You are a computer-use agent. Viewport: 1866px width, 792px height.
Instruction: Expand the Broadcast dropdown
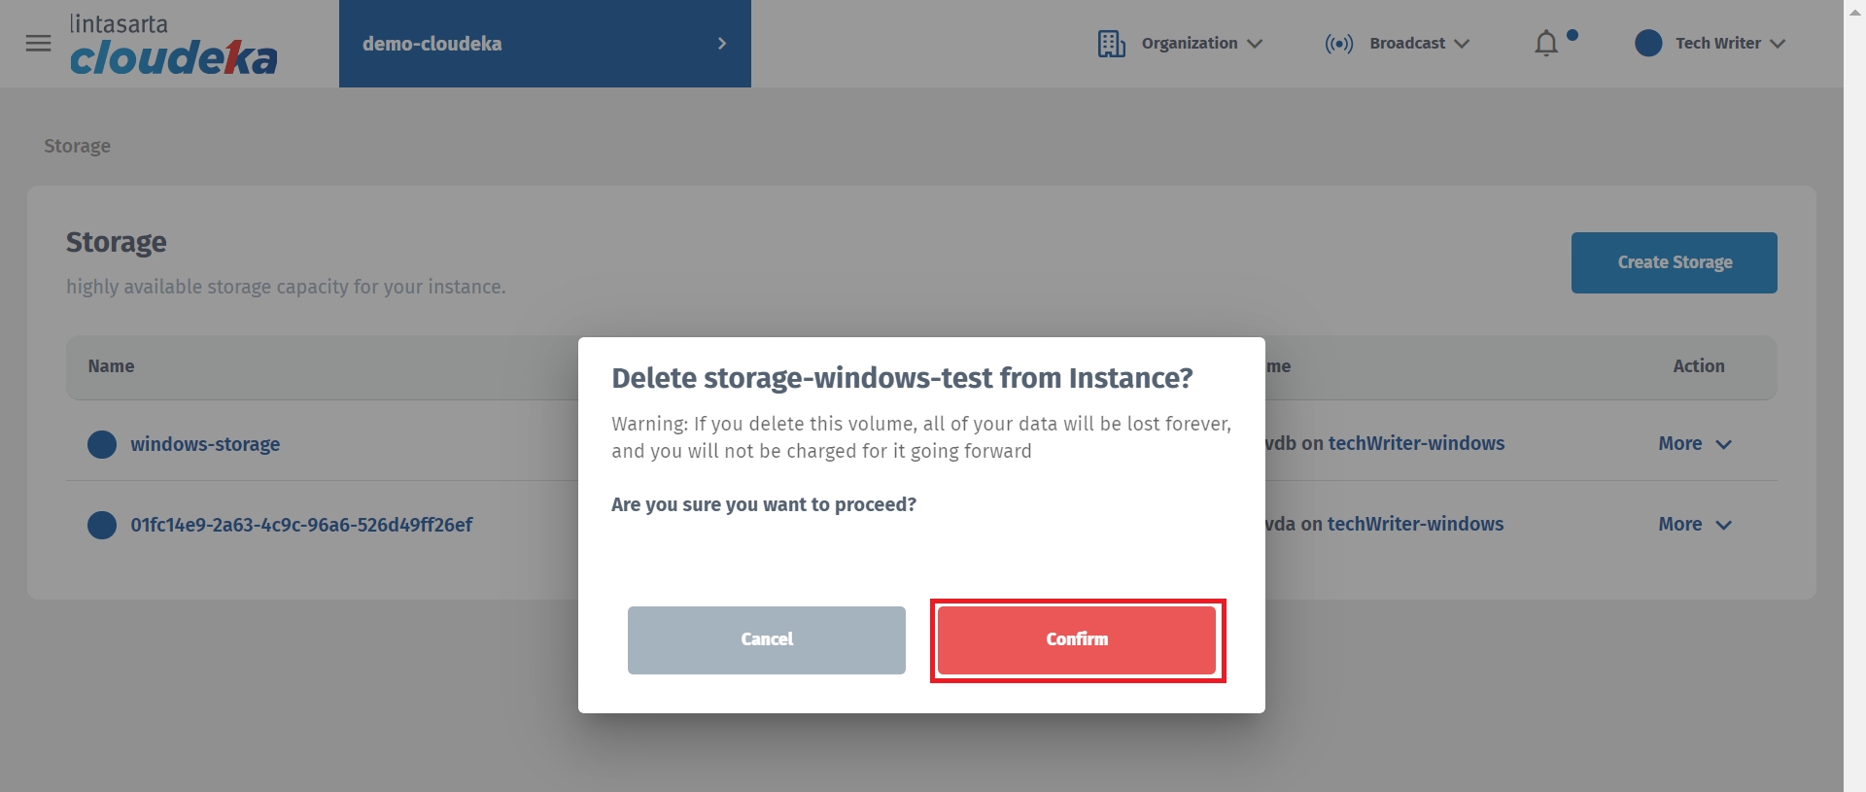[x=1419, y=44]
